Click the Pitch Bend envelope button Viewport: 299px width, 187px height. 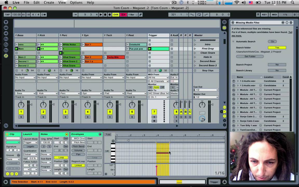pyautogui.click(x=78, y=146)
